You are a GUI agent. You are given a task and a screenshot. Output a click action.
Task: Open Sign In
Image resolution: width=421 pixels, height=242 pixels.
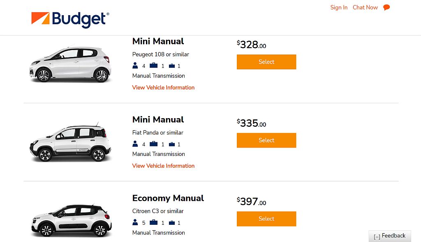point(338,7)
